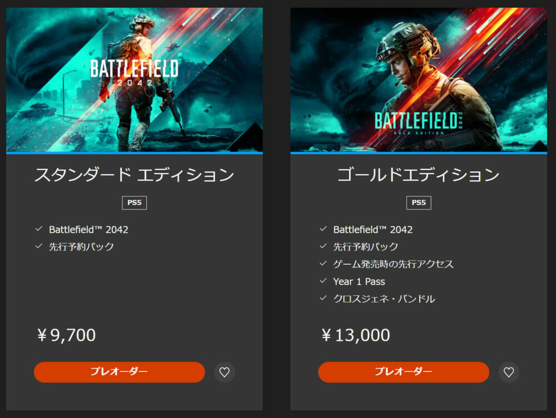
Task: Click checkmark beside Standard Edition's 先行予約パック
Action: [x=39, y=246]
